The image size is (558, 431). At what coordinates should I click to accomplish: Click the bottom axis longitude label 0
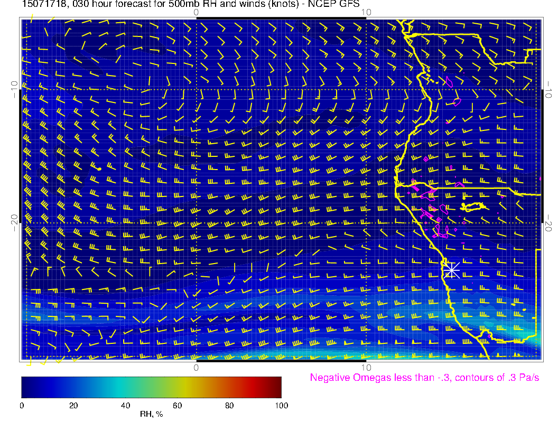196,367
